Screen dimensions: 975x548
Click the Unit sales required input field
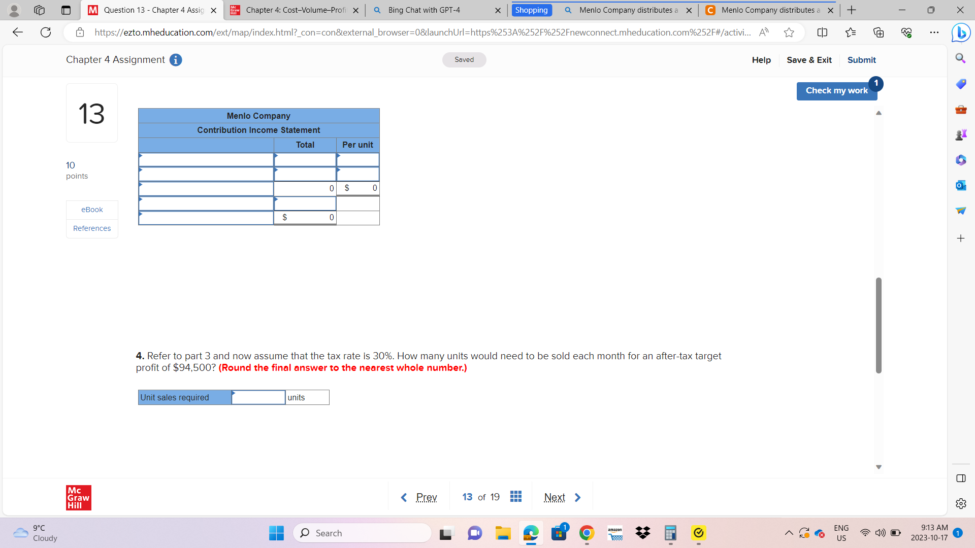click(258, 397)
